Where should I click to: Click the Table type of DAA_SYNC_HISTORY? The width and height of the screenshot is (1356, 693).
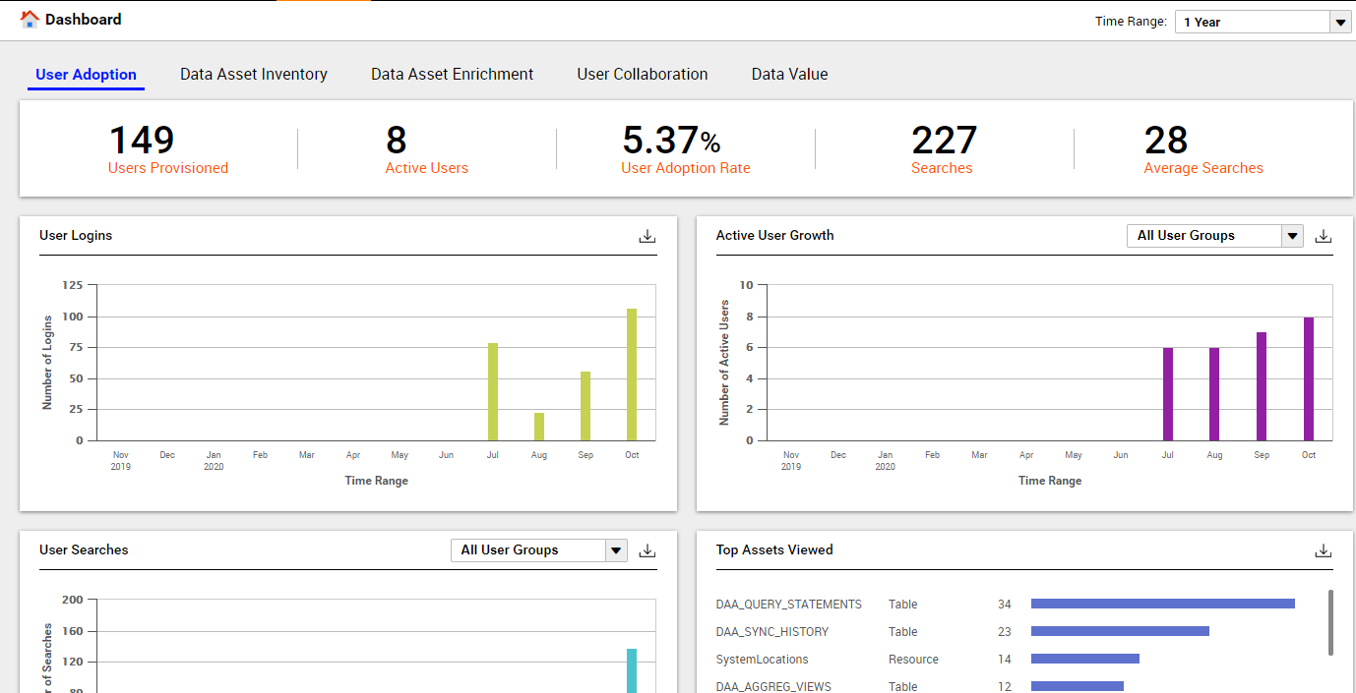(902, 632)
